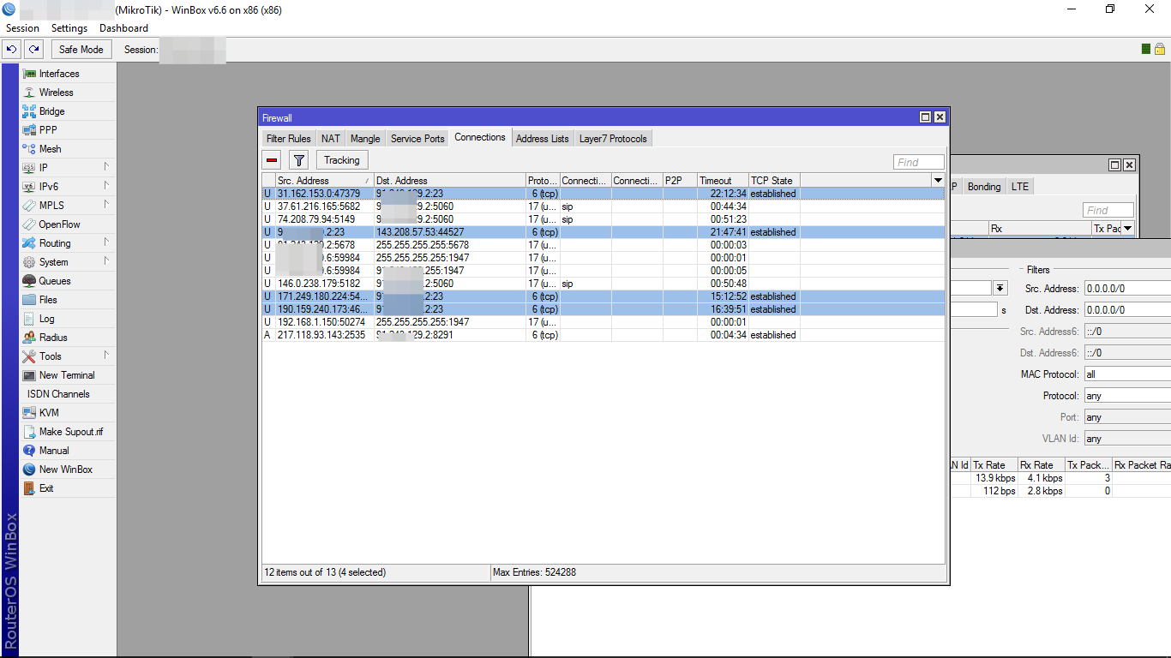Viewport: 1171px width, 658px height.
Task: Select the Bonding tab in the background window
Action: [984, 187]
